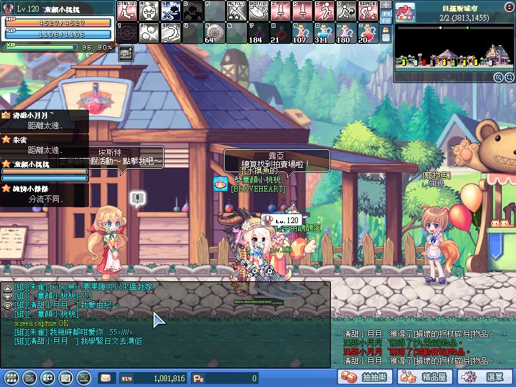Viewport: 516px width, 387px height.
Task: Use the heart potion with 20 count
Action: pyautogui.click(x=368, y=33)
